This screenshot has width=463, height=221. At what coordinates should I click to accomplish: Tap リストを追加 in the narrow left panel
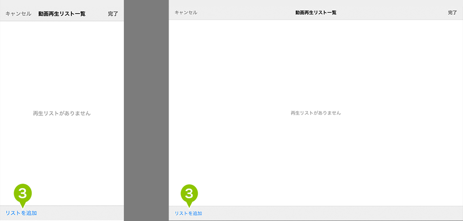point(21,213)
